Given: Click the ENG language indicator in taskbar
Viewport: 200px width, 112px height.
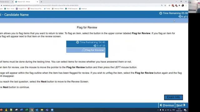Looking at the screenshot, I should pyautogui.click(x=174, y=110).
